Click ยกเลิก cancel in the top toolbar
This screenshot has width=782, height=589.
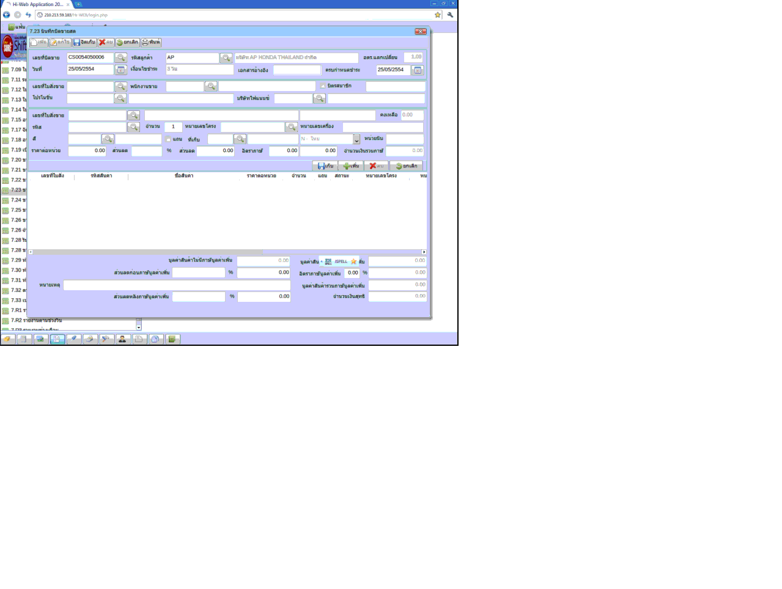[128, 42]
